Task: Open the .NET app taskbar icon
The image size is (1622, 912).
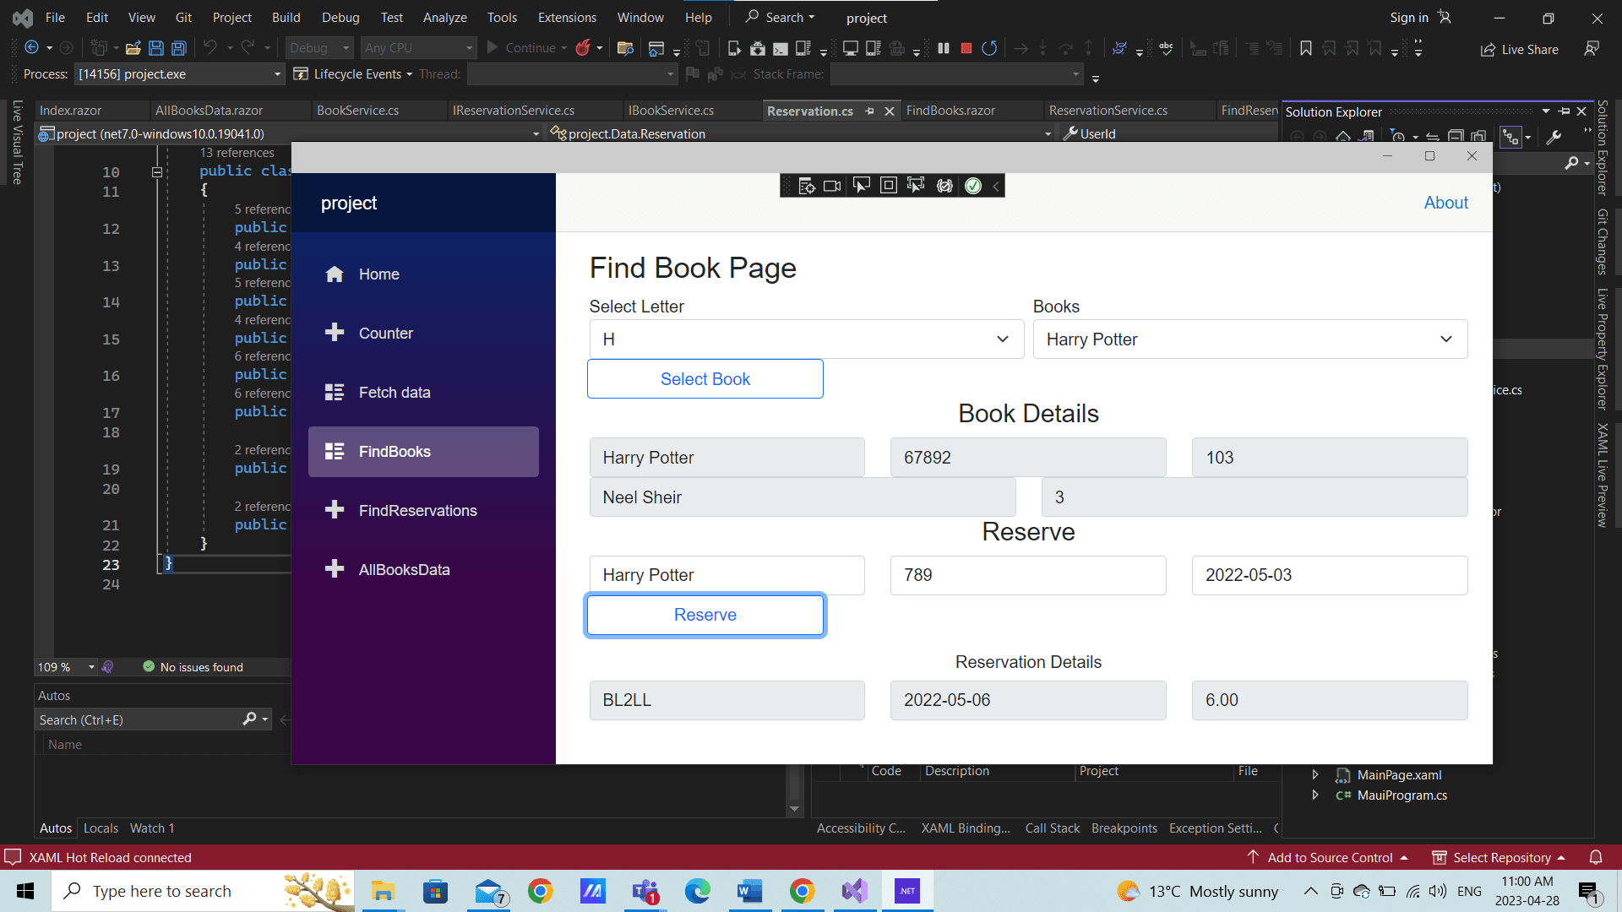Action: click(906, 891)
